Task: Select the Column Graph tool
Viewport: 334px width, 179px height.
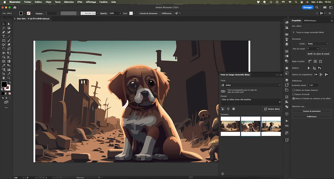Action: pyautogui.click(x=9, y=69)
